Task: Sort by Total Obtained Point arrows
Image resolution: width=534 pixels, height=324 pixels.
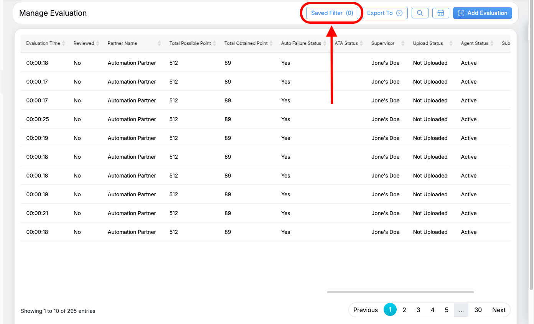Action: point(271,43)
